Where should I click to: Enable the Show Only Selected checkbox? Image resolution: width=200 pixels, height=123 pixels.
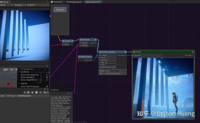[x=47, y=75]
